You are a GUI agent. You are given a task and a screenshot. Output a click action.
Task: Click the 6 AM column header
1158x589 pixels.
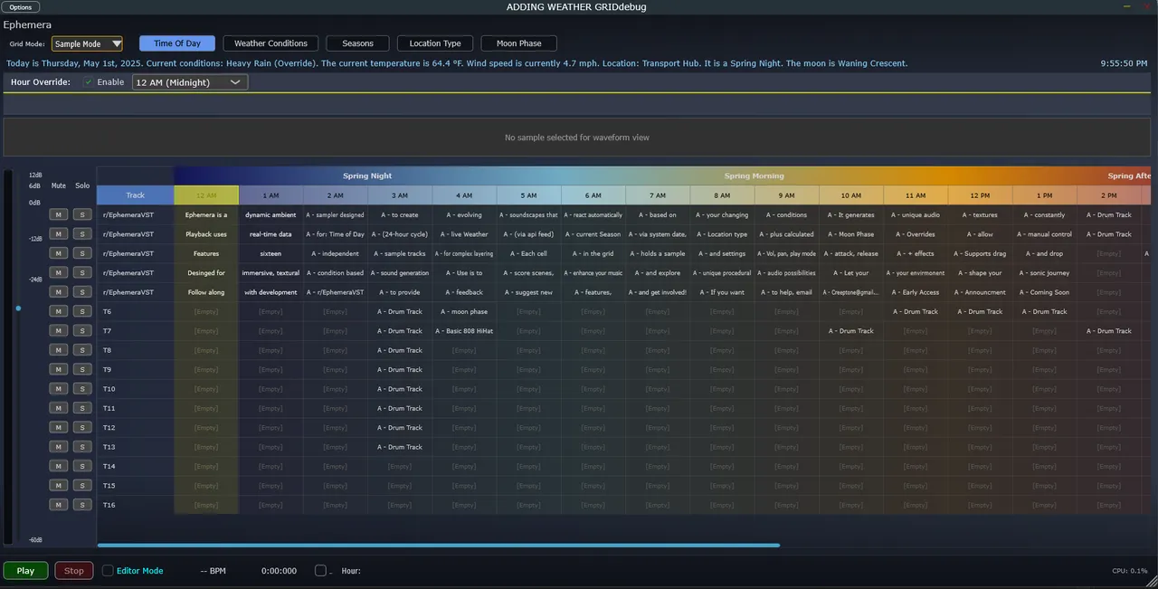pyautogui.click(x=593, y=195)
